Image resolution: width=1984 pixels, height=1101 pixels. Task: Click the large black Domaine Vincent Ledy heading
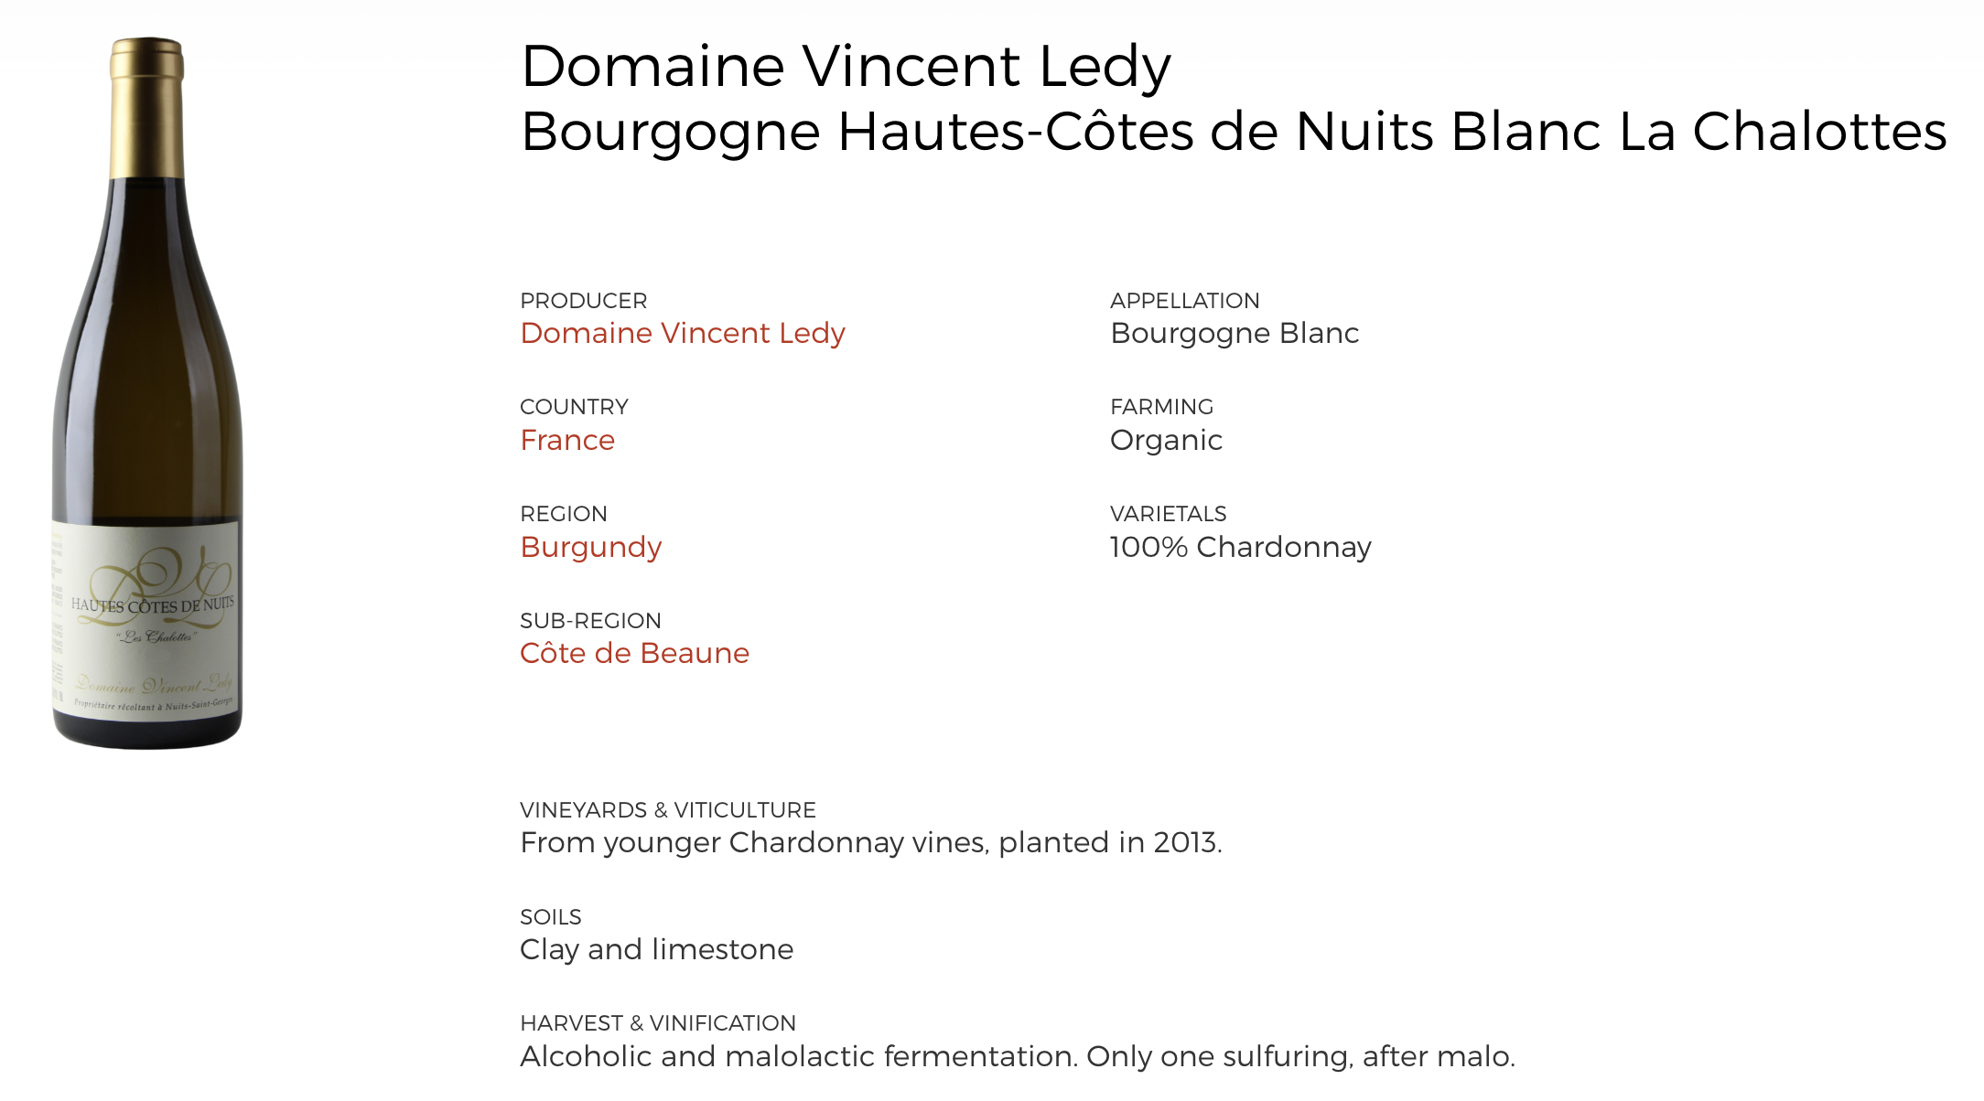846,66
